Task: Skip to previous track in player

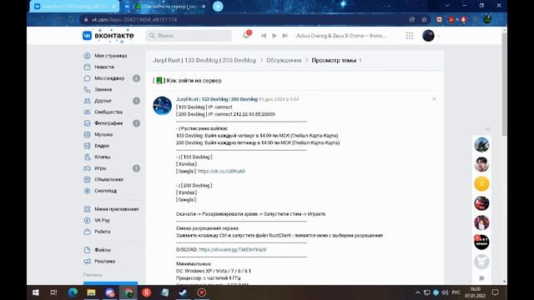Action: [264, 36]
